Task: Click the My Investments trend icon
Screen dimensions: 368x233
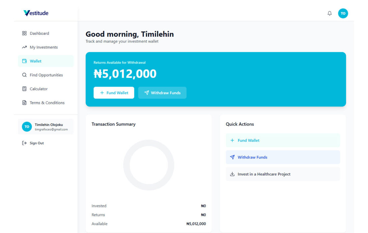Action: [x=24, y=47]
